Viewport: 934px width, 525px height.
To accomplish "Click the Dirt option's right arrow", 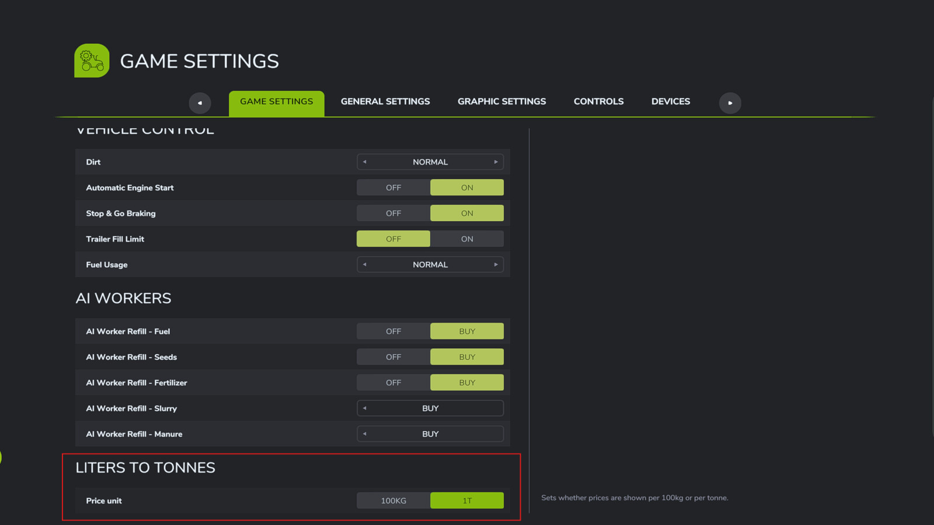I will (x=496, y=162).
